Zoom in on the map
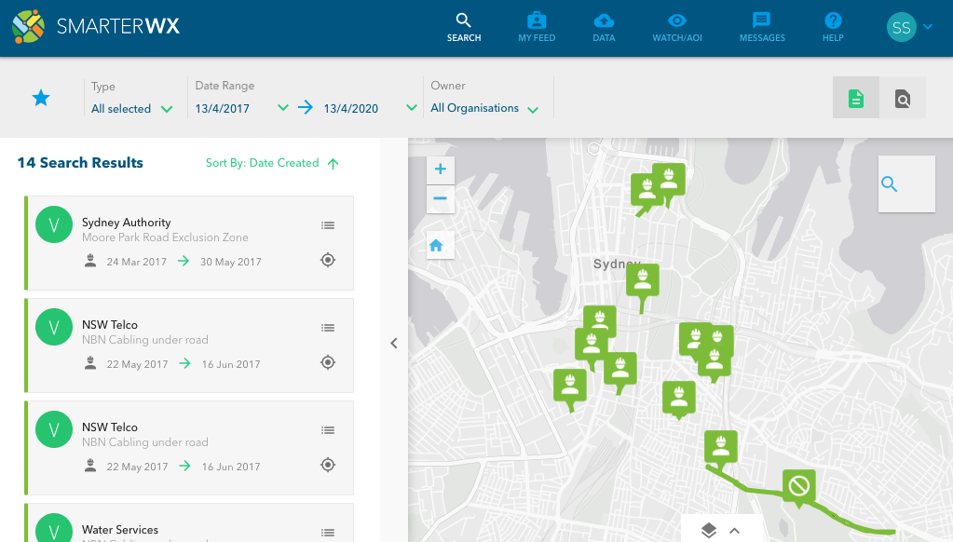Image resolution: width=953 pixels, height=542 pixels. (441, 169)
